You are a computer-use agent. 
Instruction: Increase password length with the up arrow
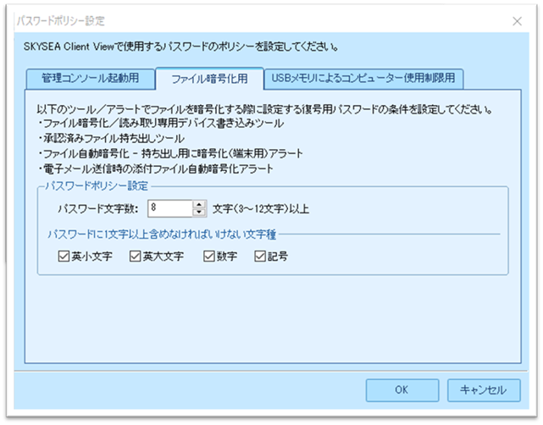(x=199, y=204)
